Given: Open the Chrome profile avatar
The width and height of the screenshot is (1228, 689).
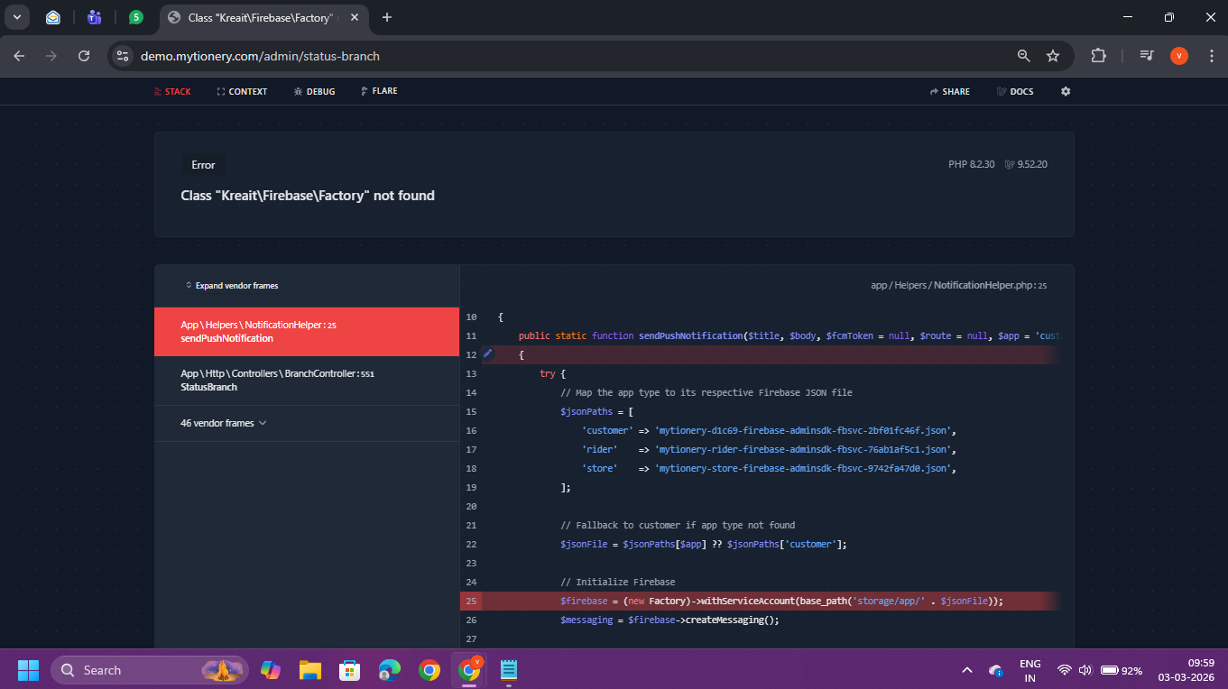Looking at the screenshot, I should point(1178,56).
